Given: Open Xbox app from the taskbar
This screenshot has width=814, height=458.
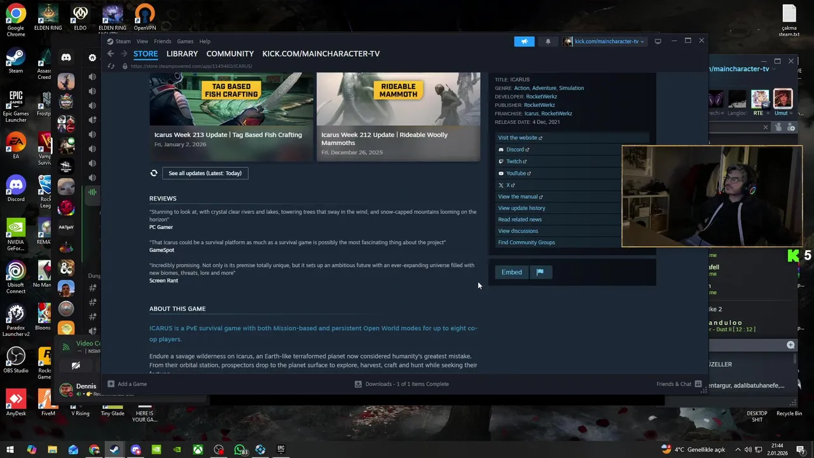Looking at the screenshot, I should [198, 450].
